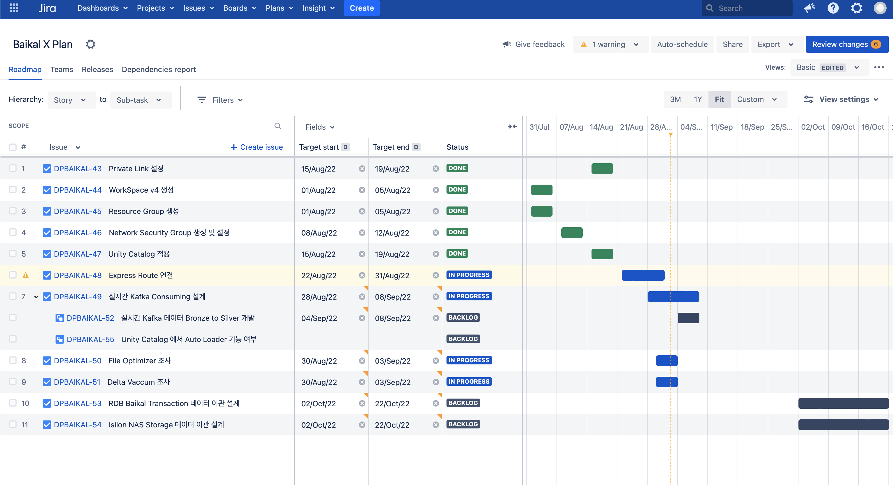The height and width of the screenshot is (485, 893).
Task: Check the checkbox for row 1 DPBAIKAL-43
Action: pyautogui.click(x=13, y=168)
